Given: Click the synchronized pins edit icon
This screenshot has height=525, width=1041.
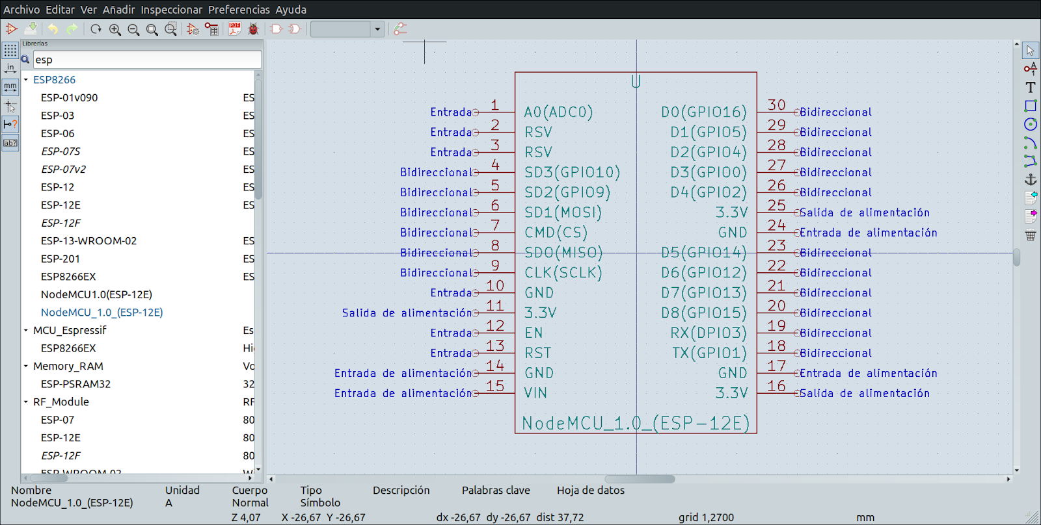Looking at the screenshot, I should click(400, 29).
